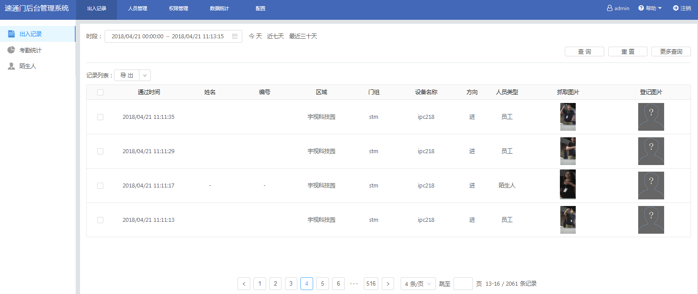The height and width of the screenshot is (294, 698).
Task: Click the 设备名称 column header
Action: point(426,92)
